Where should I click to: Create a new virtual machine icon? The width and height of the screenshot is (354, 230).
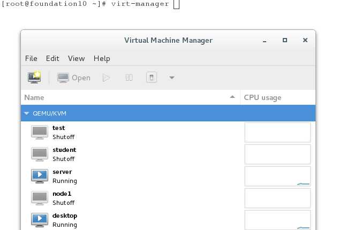coord(34,78)
